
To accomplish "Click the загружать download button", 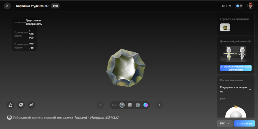I will [245, 123].
